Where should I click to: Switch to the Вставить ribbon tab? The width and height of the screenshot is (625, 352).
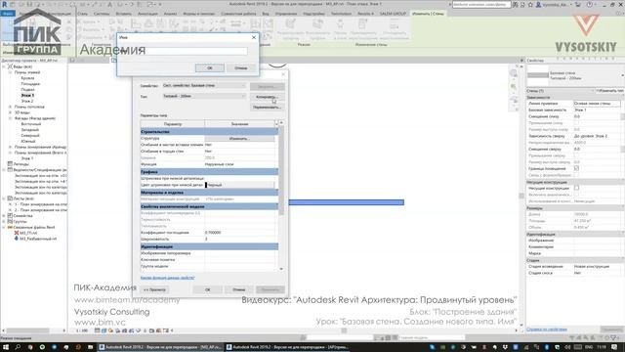click(123, 14)
